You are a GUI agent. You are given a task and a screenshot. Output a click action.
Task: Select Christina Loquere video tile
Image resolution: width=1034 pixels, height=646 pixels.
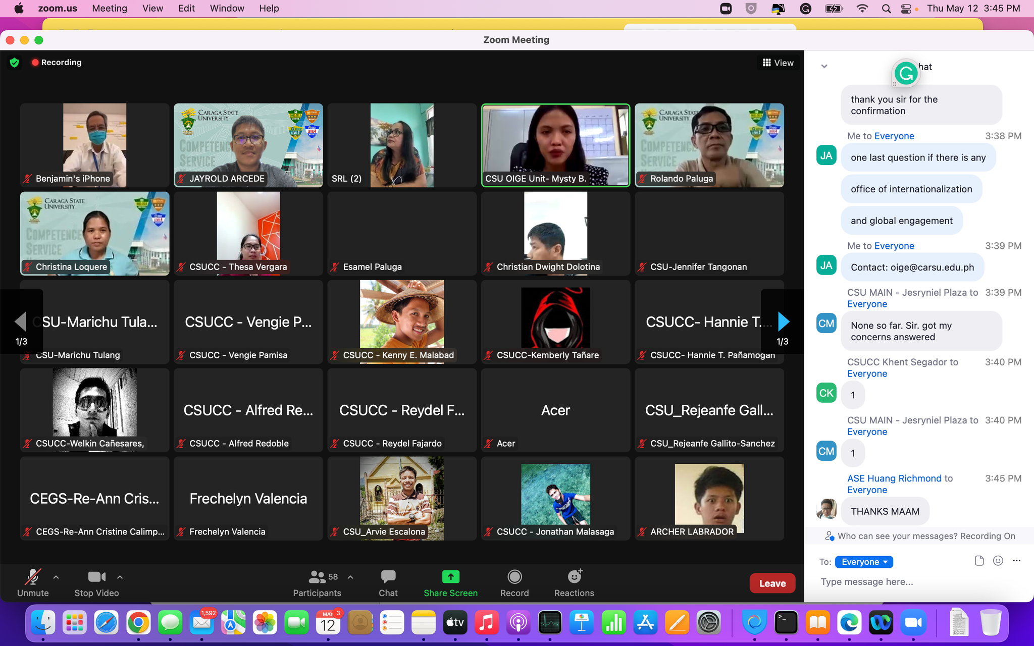tap(94, 234)
